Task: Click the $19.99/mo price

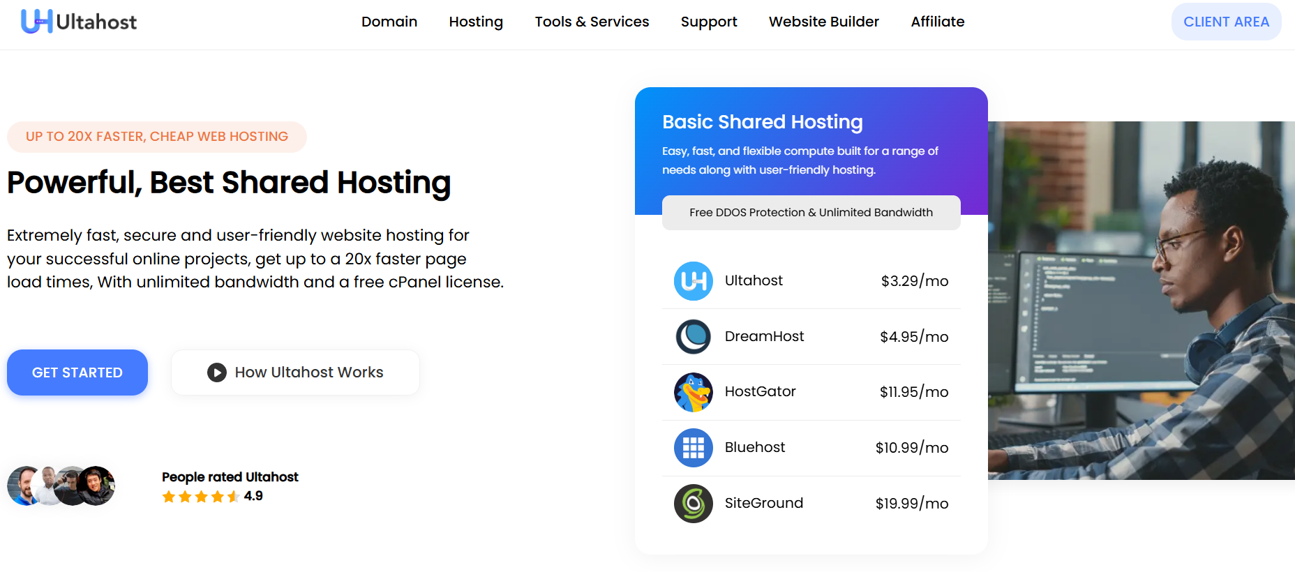Action: [912, 504]
